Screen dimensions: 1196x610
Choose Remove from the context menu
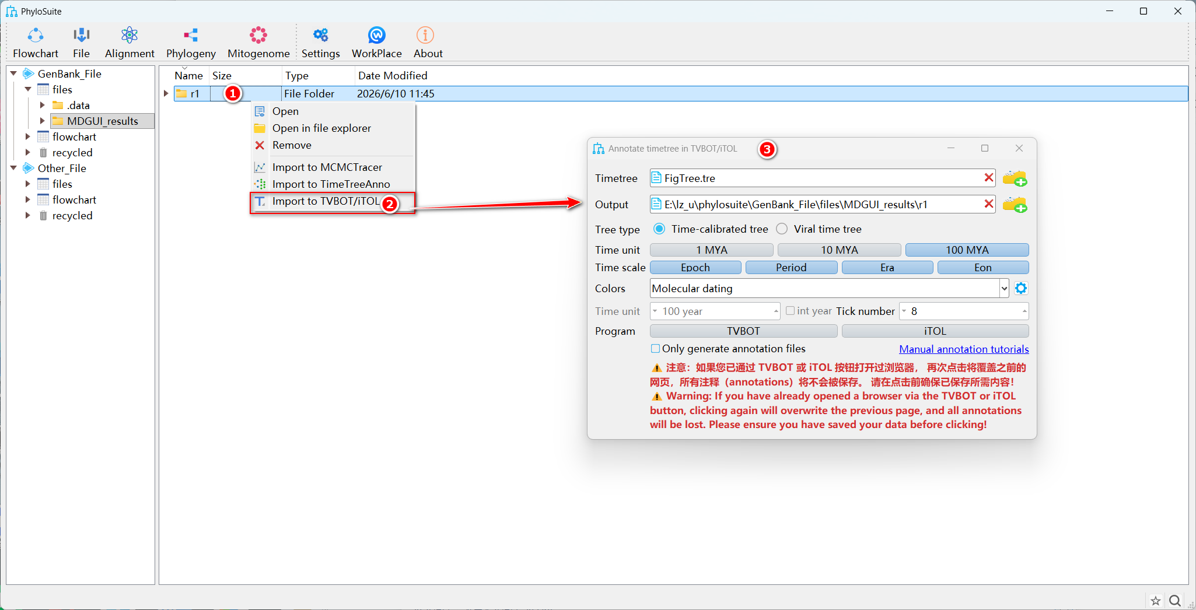(333, 145)
